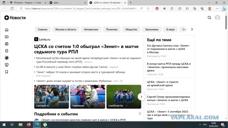Click the browser refresh button

12,9
